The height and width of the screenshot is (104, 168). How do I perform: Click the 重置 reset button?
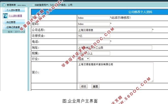95,86
